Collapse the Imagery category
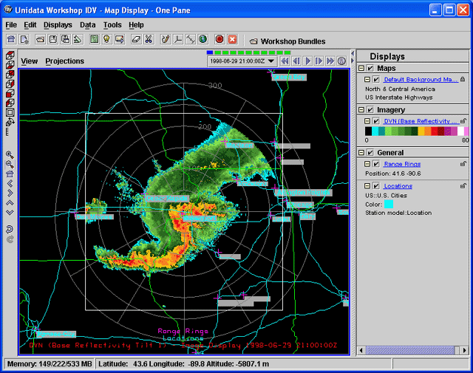 [x=361, y=110]
